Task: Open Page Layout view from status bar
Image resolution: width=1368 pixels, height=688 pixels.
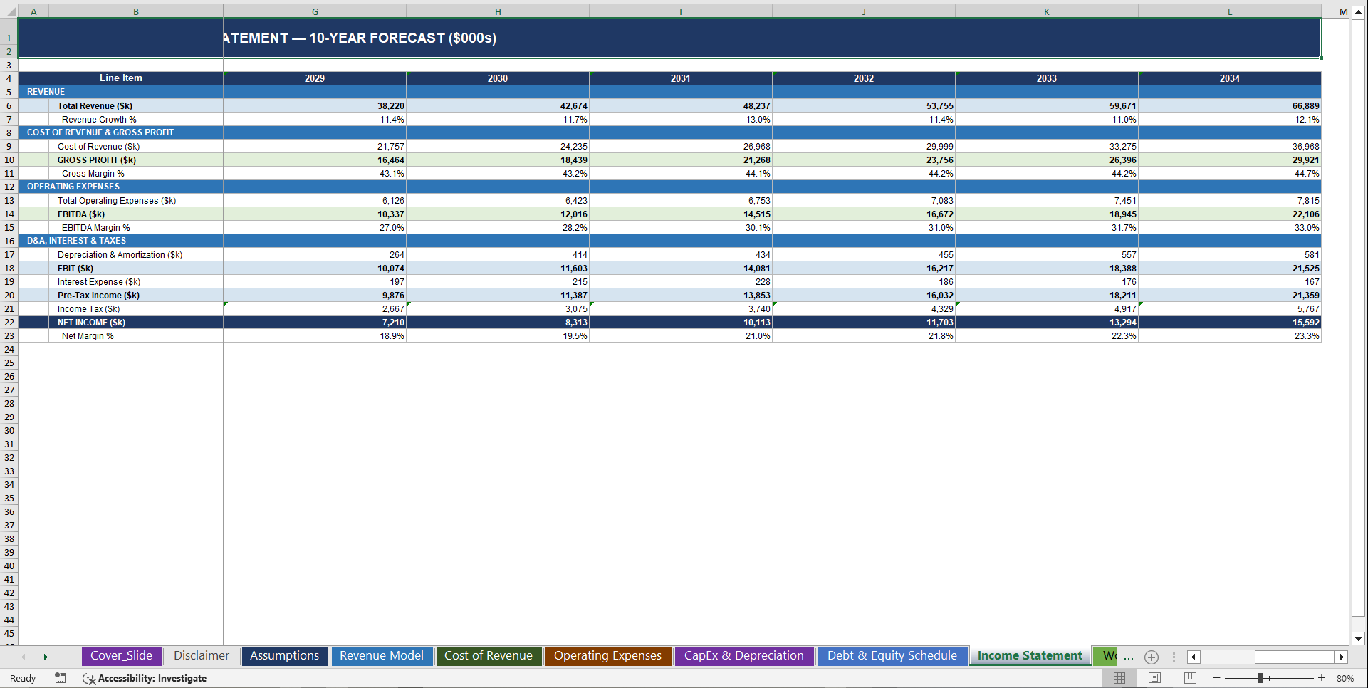Action: pos(1154,678)
